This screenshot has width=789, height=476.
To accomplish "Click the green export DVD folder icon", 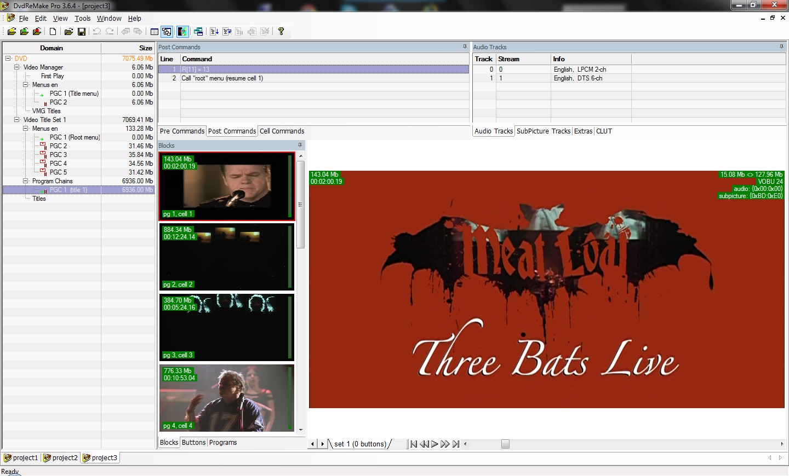I will (x=24, y=32).
